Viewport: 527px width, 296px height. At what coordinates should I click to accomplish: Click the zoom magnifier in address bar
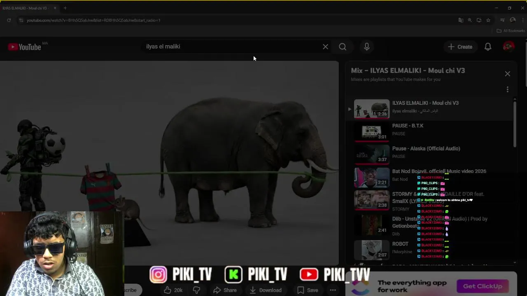click(470, 20)
